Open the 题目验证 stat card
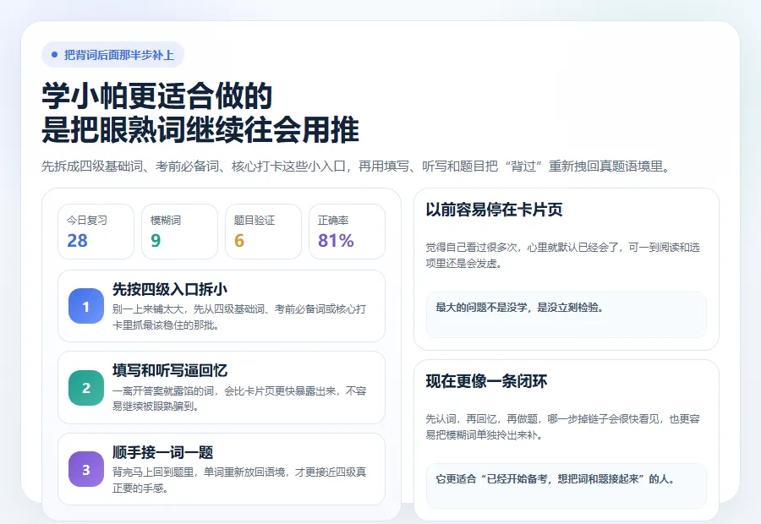Screen dimensions: 761x524 pos(262,231)
